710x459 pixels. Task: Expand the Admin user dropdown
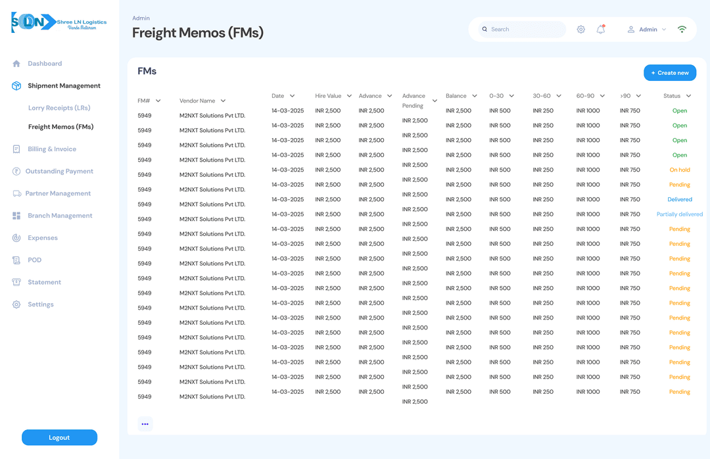pyautogui.click(x=663, y=30)
